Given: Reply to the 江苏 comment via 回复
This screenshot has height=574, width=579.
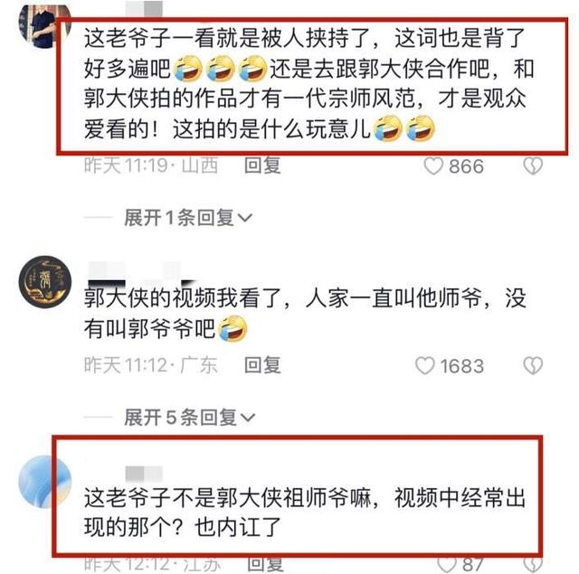Looking at the screenshot, I should 265,564.
